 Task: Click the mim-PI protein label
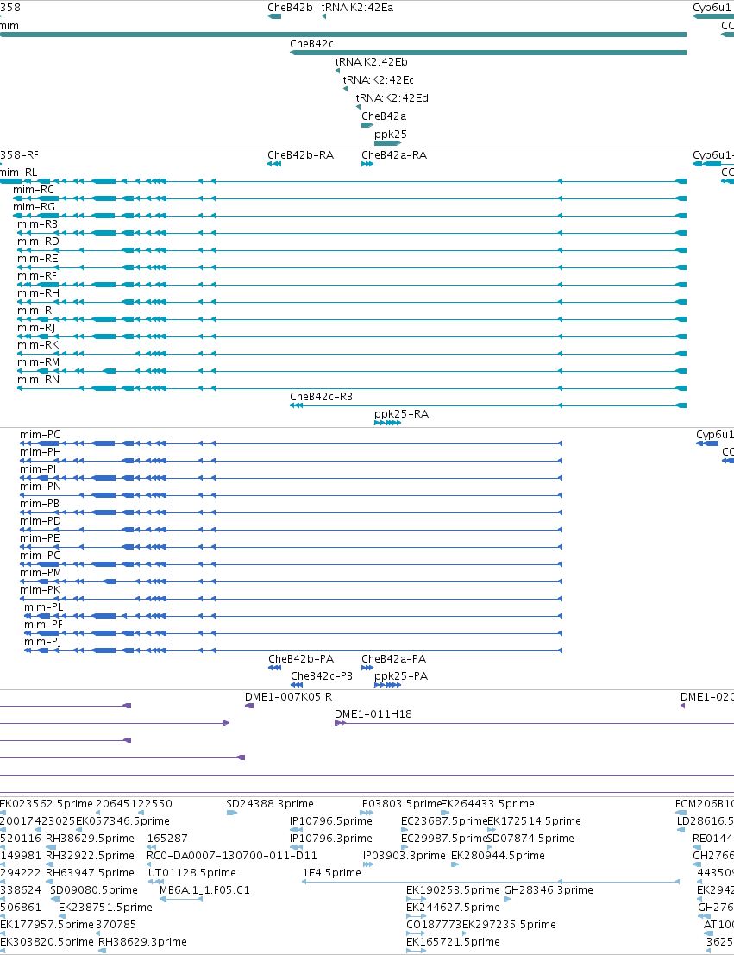click(38, 469)
